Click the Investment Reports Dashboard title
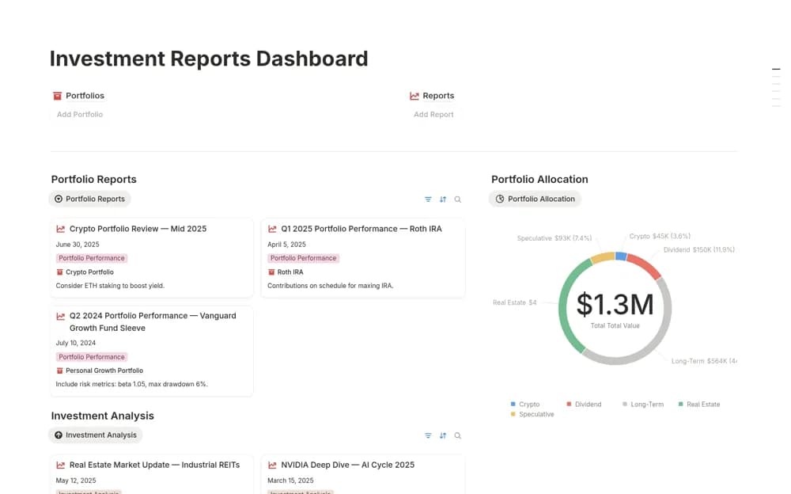 (x=209, y=59)
